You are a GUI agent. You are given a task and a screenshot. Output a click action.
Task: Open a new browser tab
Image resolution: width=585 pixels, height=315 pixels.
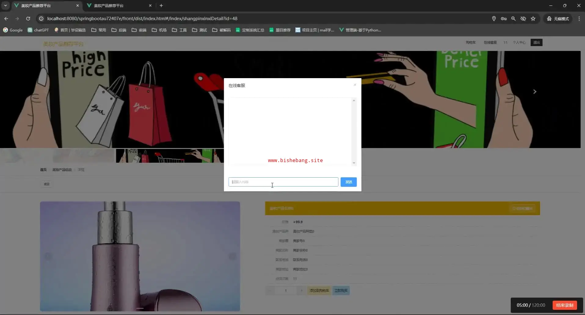pos(161,5)
